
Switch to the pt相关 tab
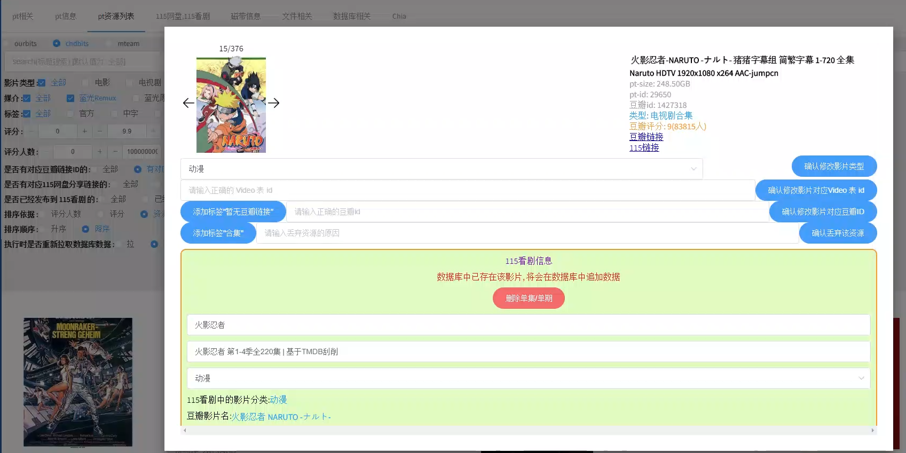(22, 16)
